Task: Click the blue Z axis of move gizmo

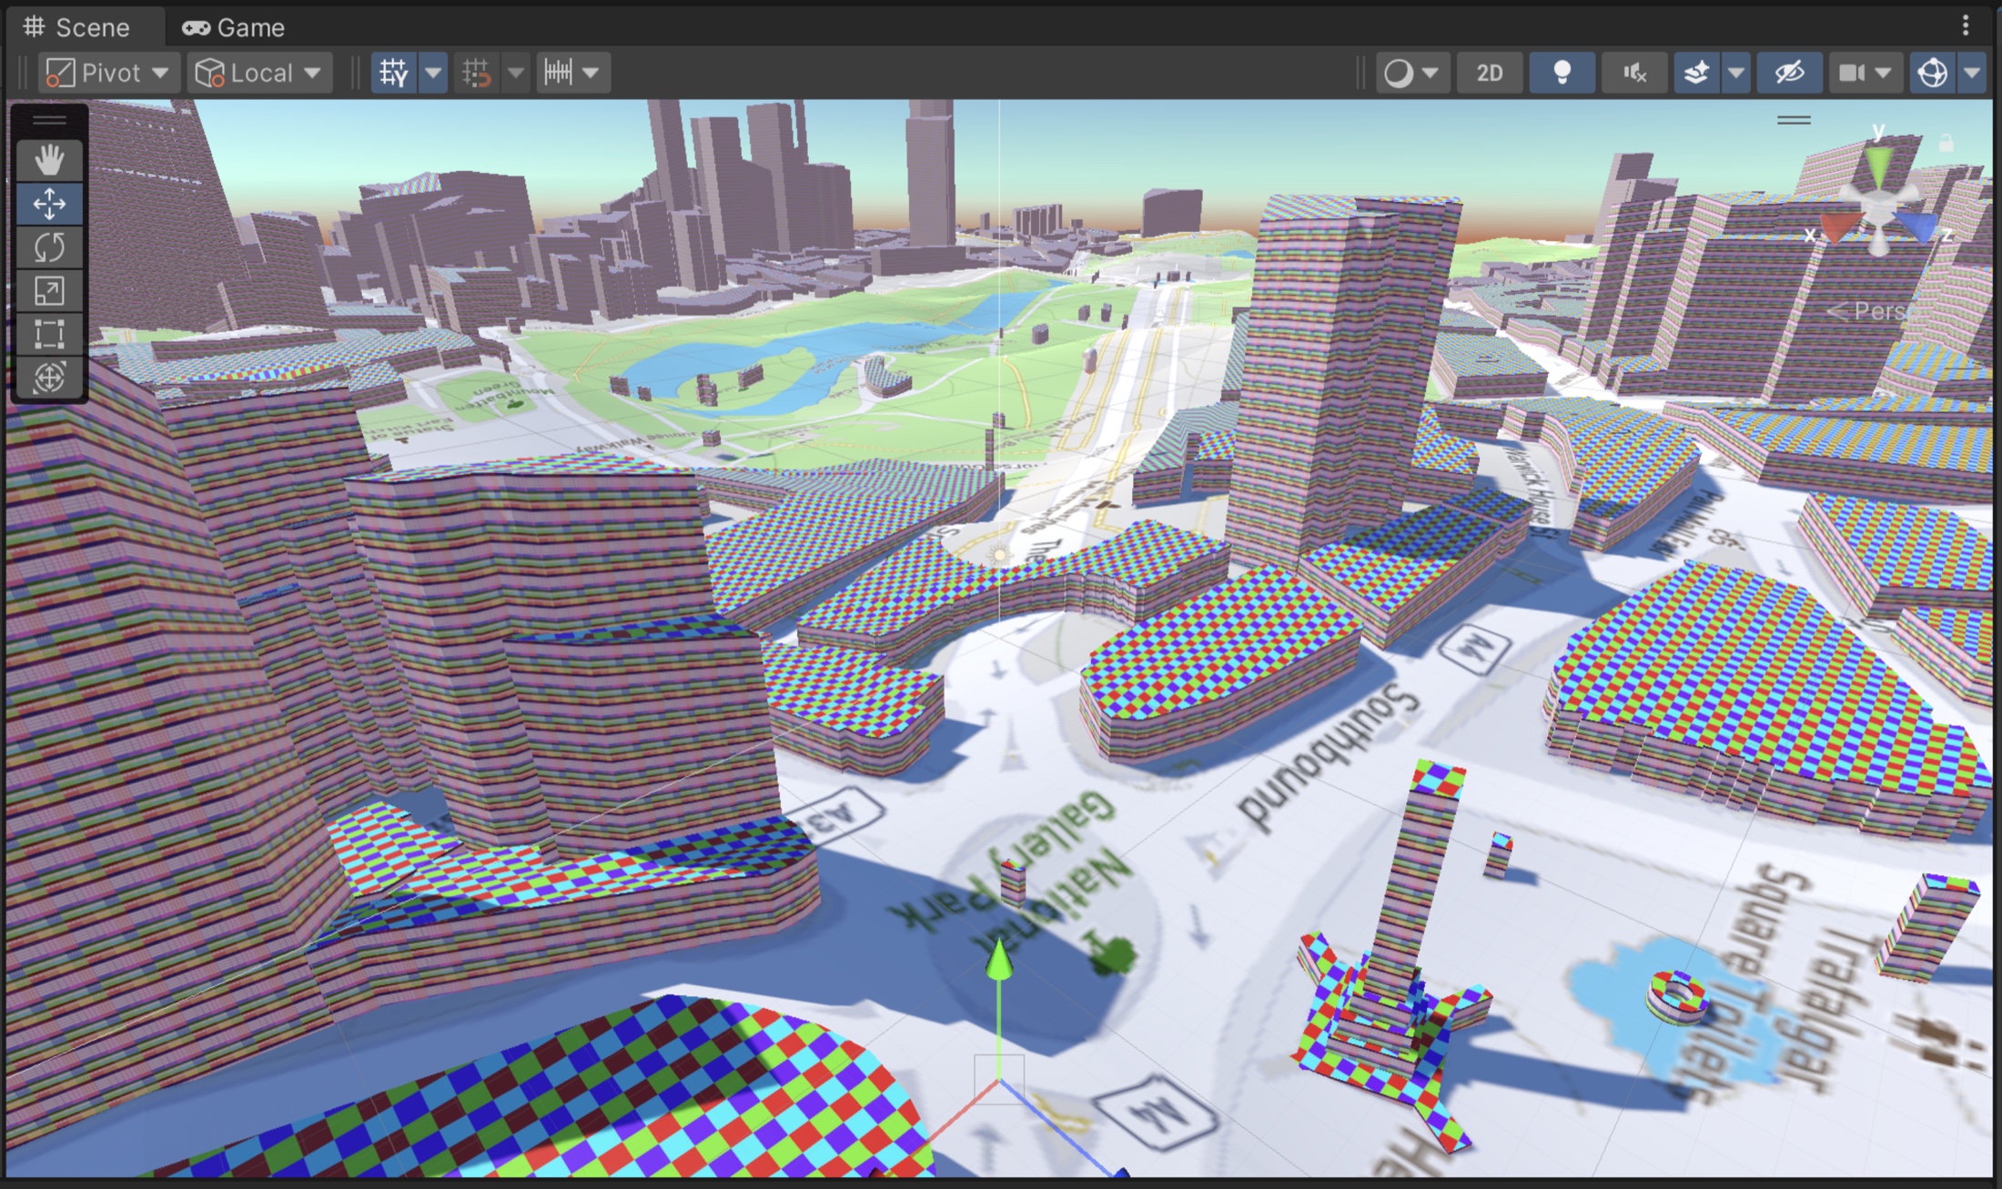Action: [1060, 1129]
